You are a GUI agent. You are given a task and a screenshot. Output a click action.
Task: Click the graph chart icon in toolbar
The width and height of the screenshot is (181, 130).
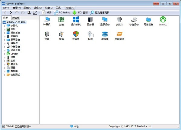click(x=35, y=13)
